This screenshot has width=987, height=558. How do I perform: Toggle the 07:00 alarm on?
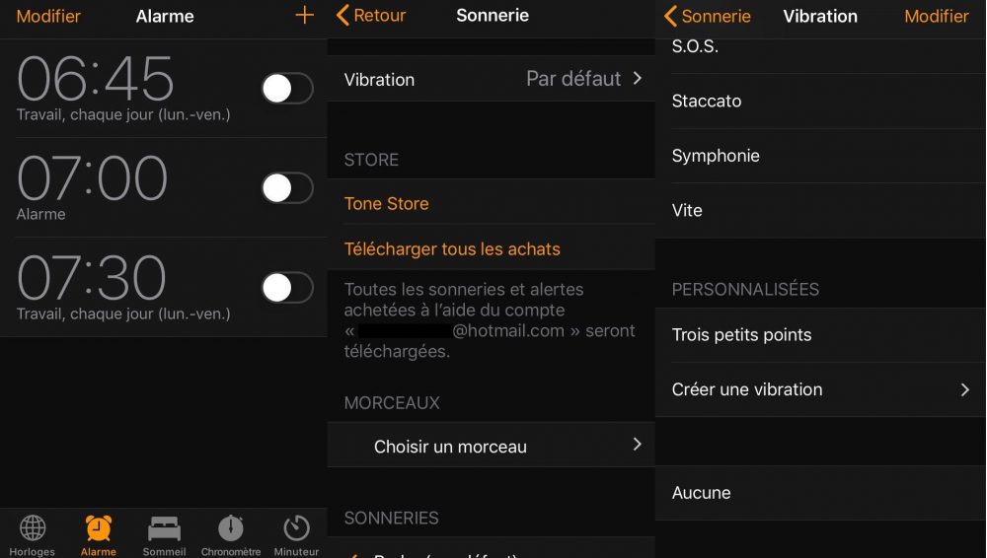pos(287,188)
